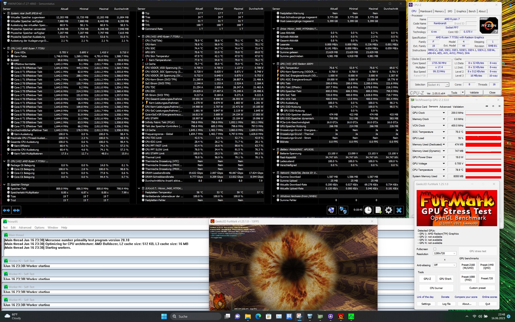Image resolution: width=515 pixels, height=322 pixels.
Task: Click CPU-Z Validate button
Action: [474, 93]
